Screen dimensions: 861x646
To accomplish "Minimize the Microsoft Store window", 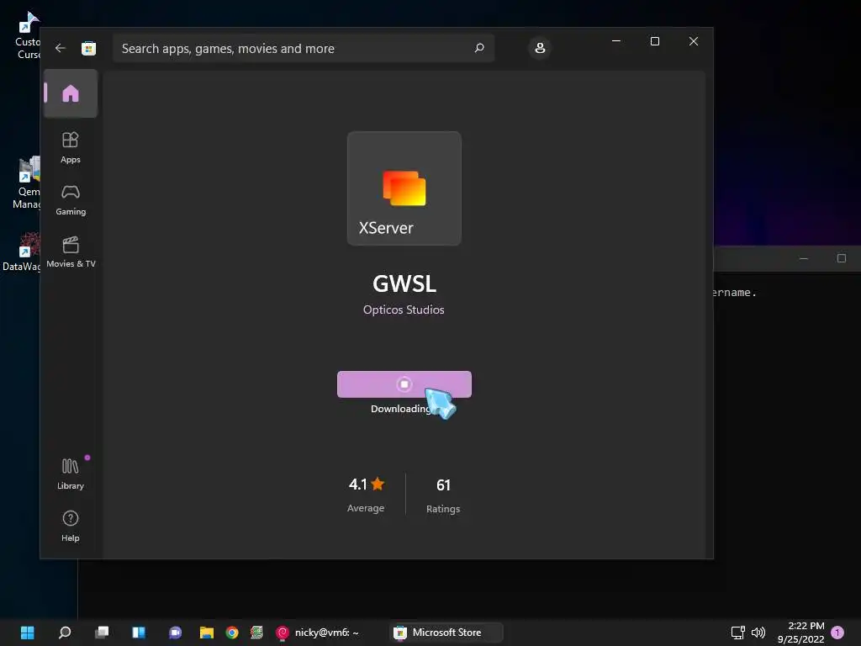I will 616,41.
